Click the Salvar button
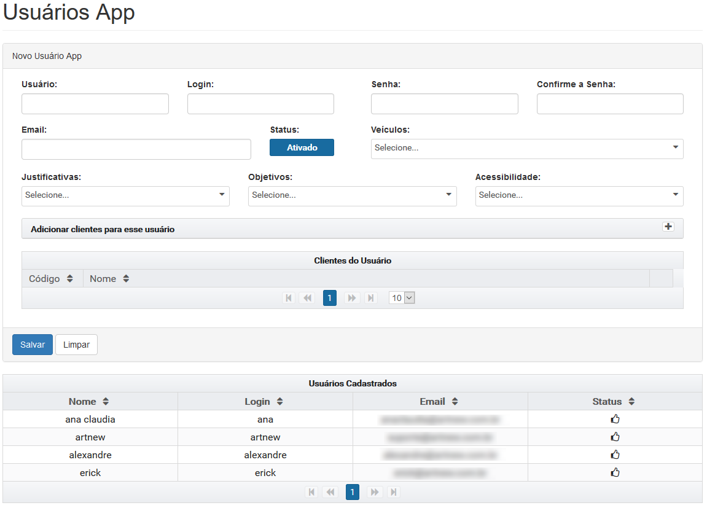This screenshot has width=707, height=508. [33, 345]
